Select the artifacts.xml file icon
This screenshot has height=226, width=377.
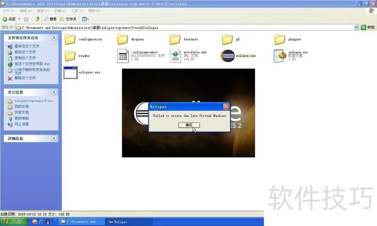175,56
